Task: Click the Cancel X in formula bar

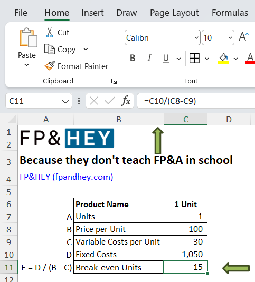Action: tap(94, 101)
